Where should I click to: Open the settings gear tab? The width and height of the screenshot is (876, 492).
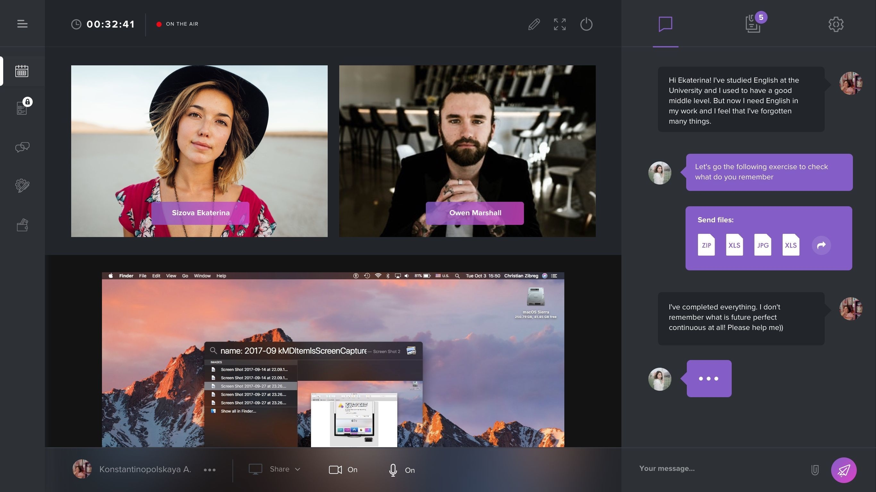(836, 24)
